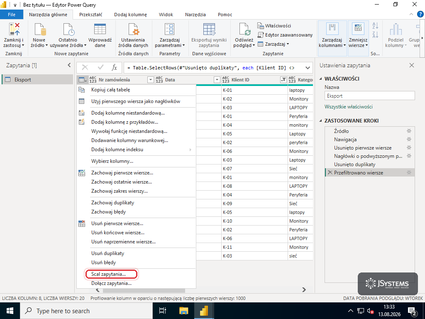Open Dodaj kolumnę indeksu submenu
The height and width of the screenshot is (319, 425).
click(x=136, y=150)
